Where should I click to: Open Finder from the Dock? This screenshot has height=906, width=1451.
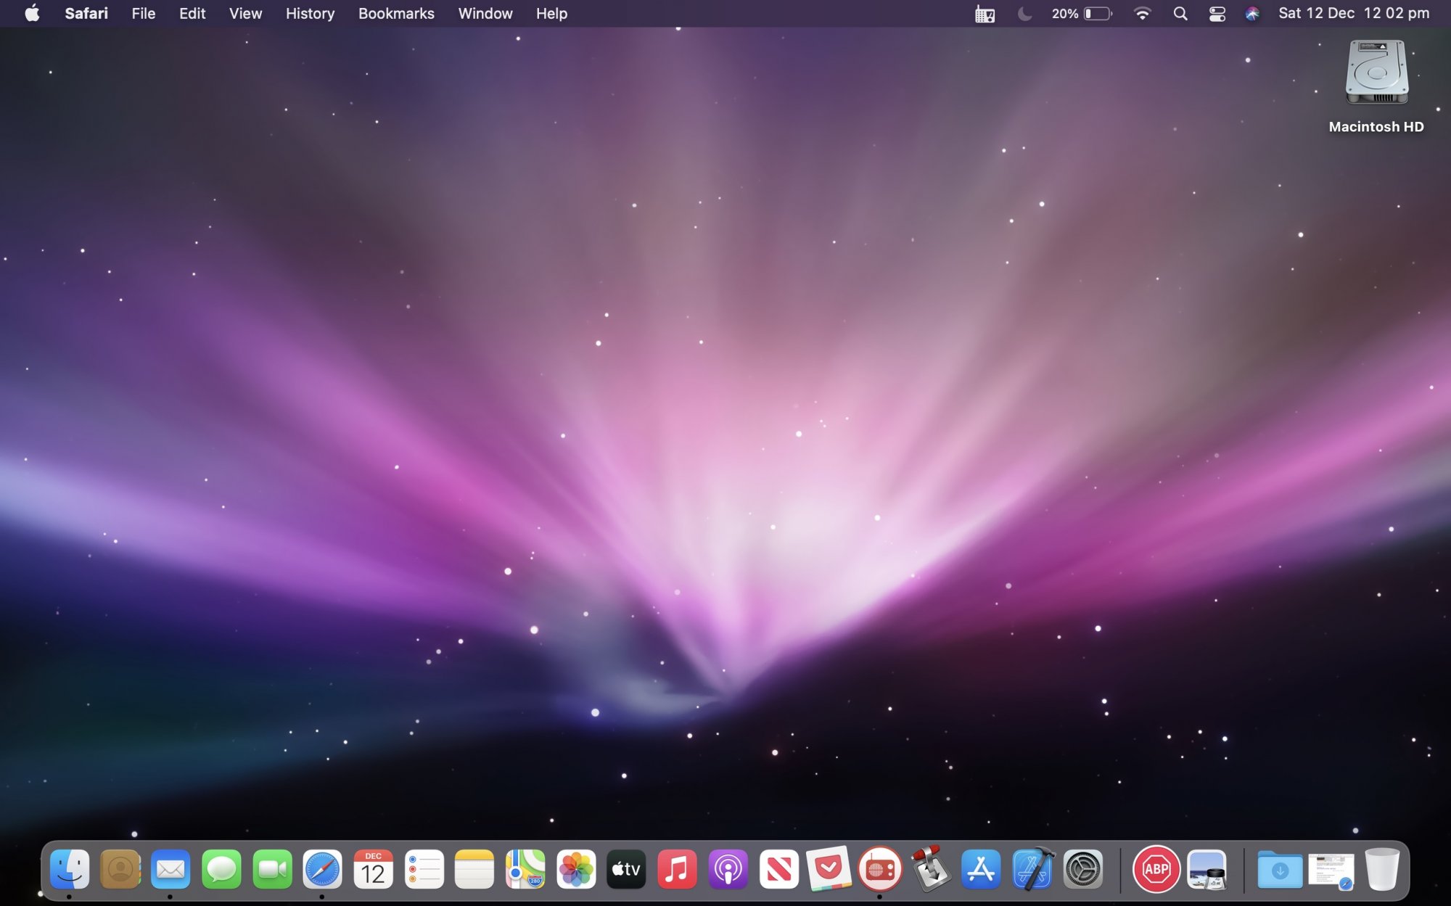pyautogui.click(x=70, y=868)
